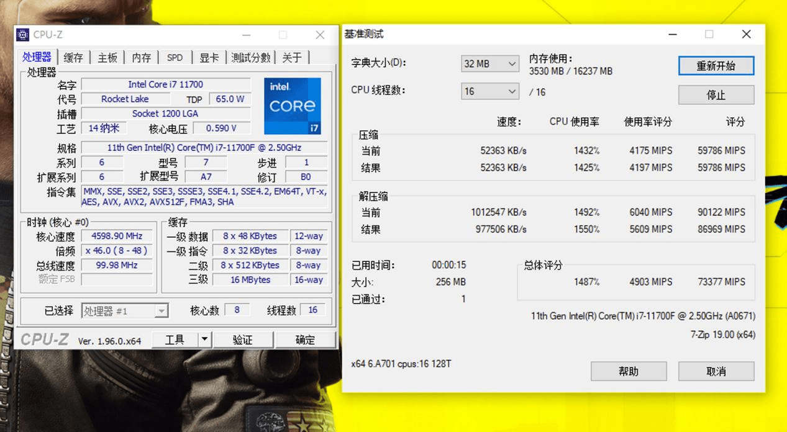Click the TDP value 65.0 W
Viewport: 787px width, 432px height.
230,99
